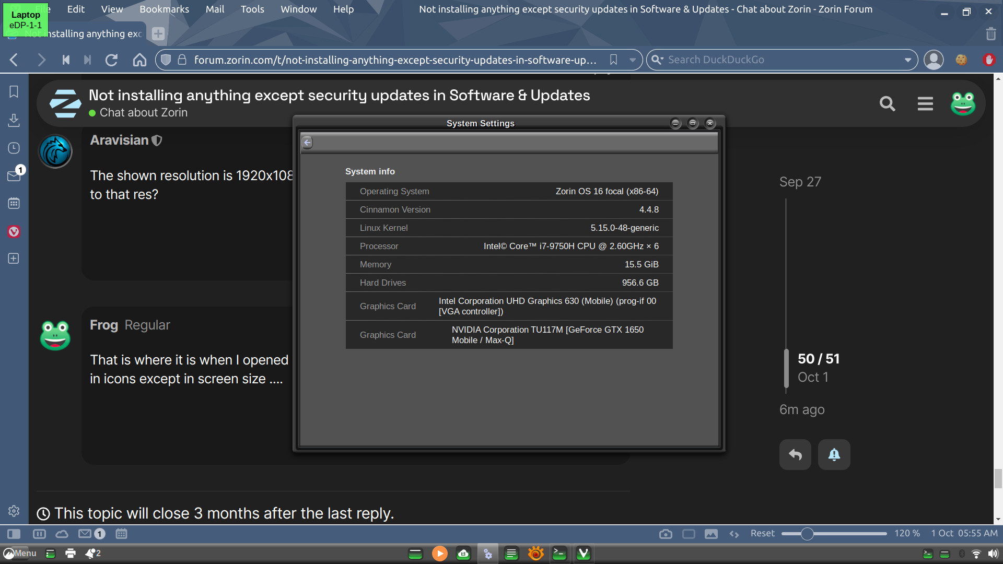Add a new web panel

point(14,258)
